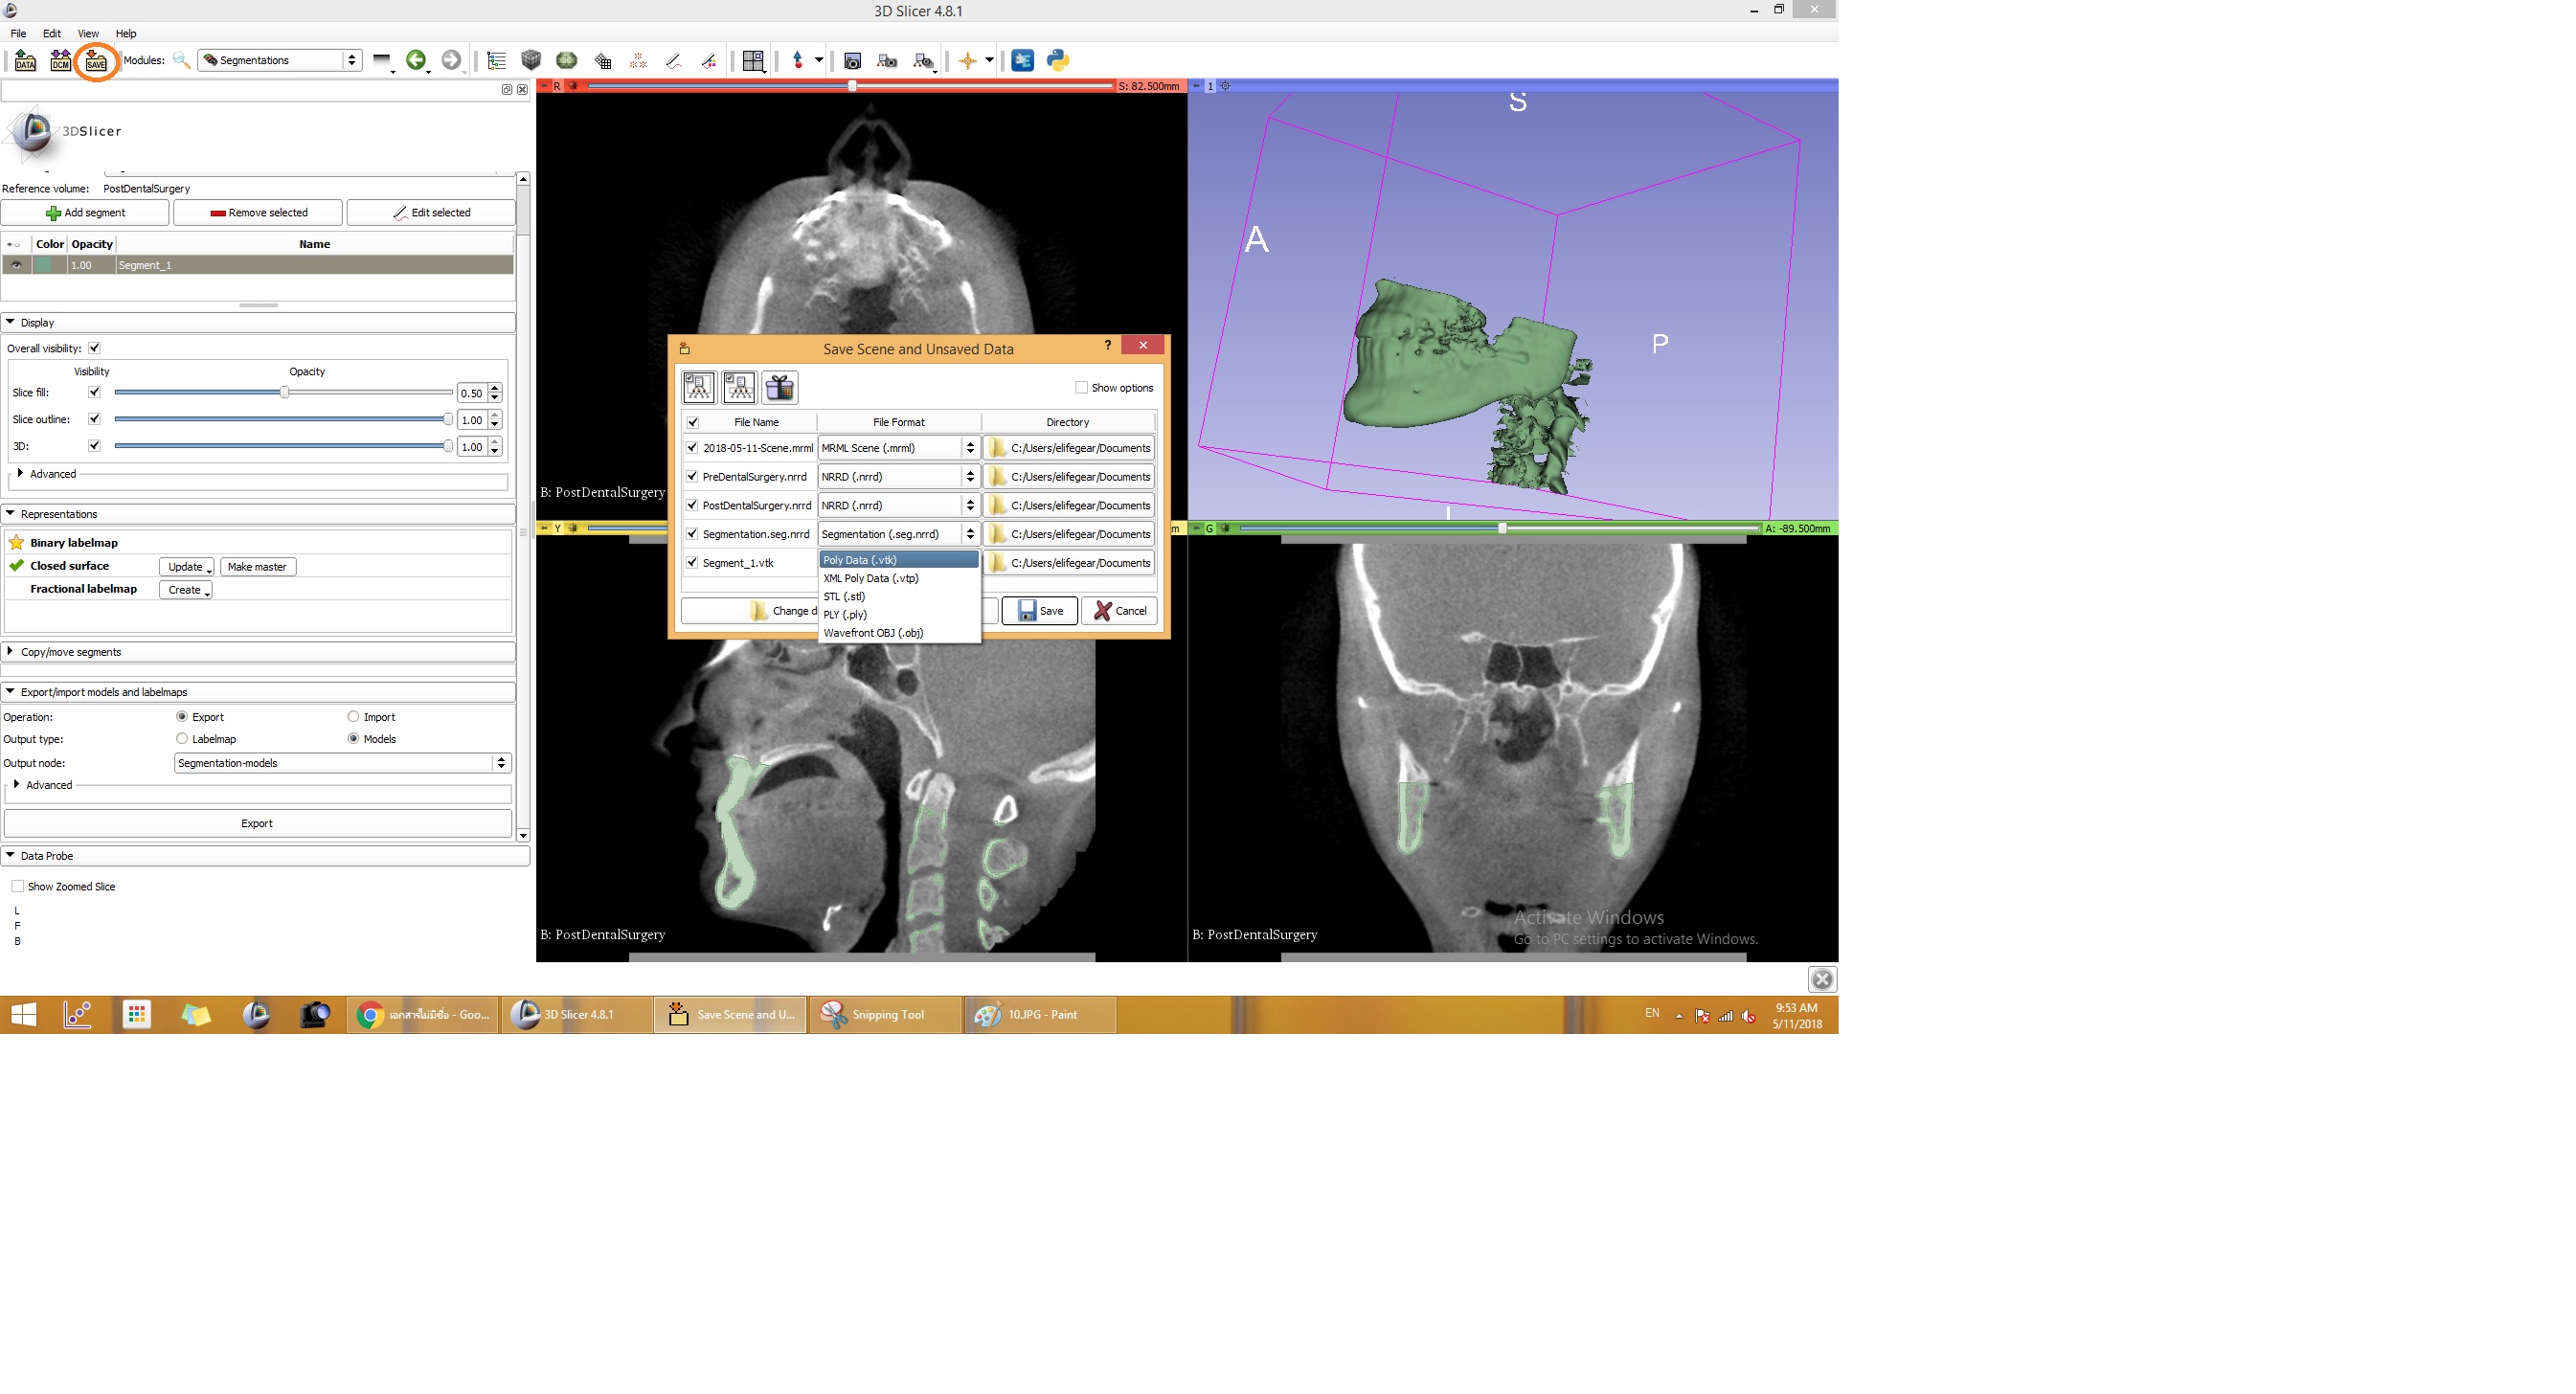Enable Show options checkbox in dialog
Viewport: 2576px width, 1394px height.
coord(1081,388)
